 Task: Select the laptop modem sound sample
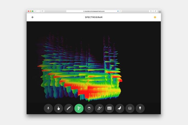(x=130, y=108)
